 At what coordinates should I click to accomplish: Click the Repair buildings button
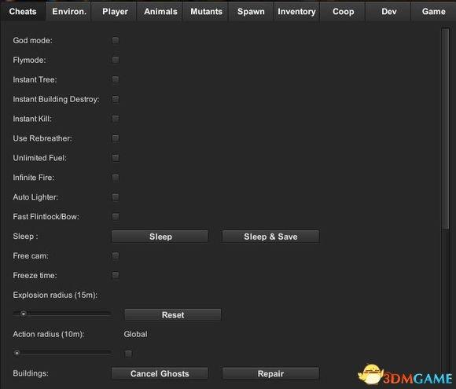click(x=270, y=373)
